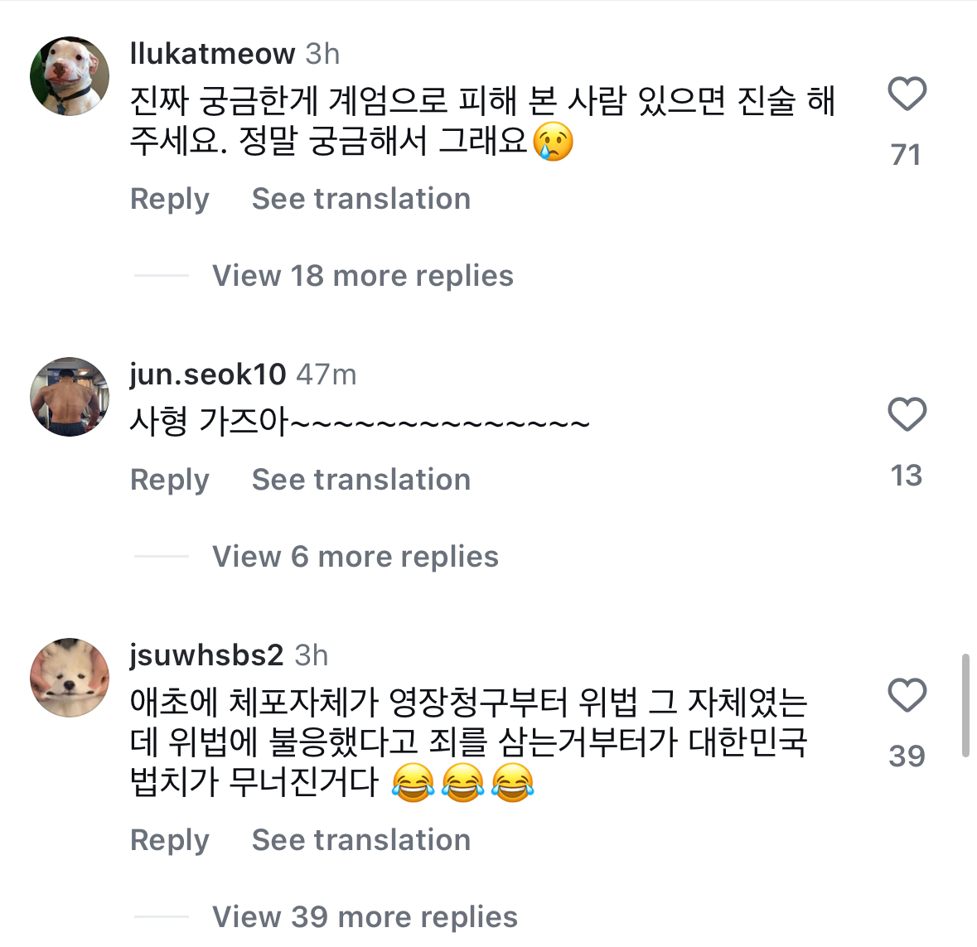This screenshot has height=947, width=977.
Task: Expand 6 more replies under jun.seok10
Action: (x=355, y=557)
